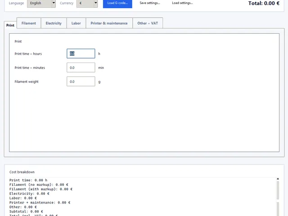Open the Currency dropdown showing €
The height and width of the screenshot is (216, 288).
[x=87, y=3]
